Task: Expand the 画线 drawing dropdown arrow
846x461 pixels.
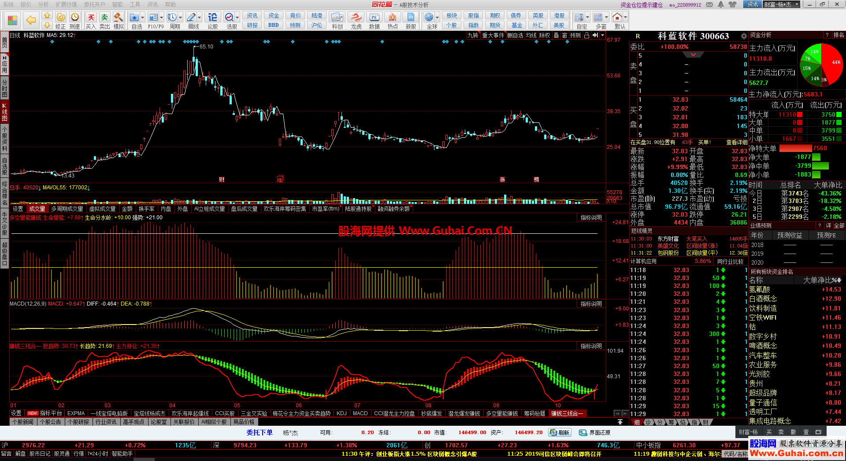Action: pos(200,18)
